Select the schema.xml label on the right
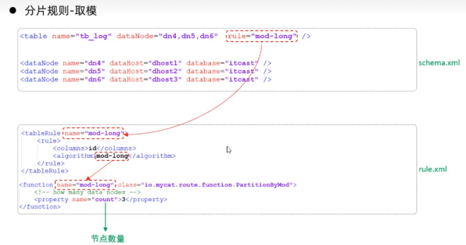466x245 pixels. [x=439, y=62]
